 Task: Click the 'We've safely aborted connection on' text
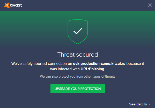tap(42, 64)
